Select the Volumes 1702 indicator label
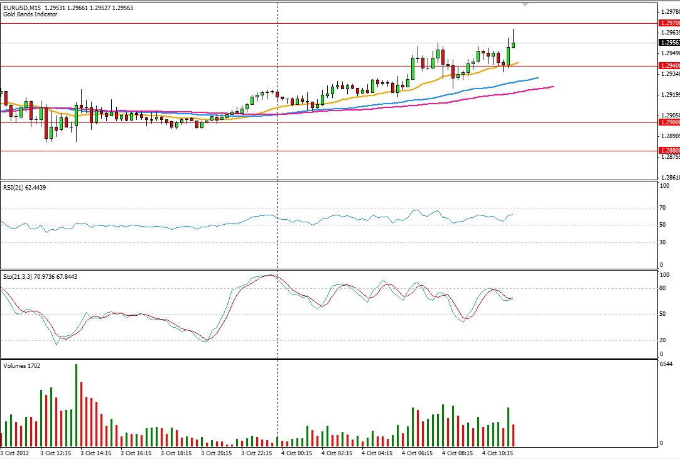The image size is (680, 459). click(22, 365)
